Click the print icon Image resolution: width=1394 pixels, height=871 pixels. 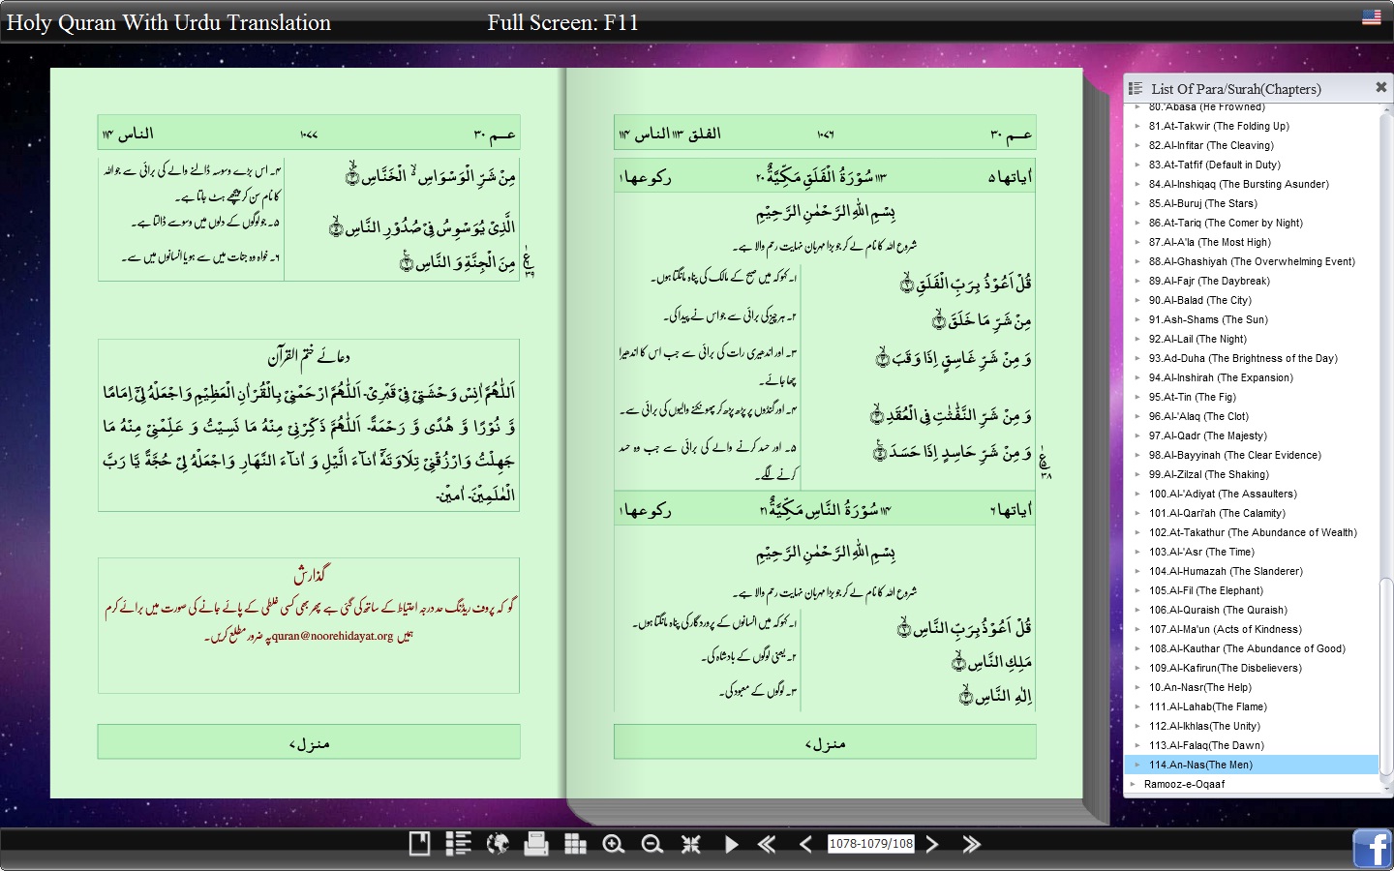536,844
